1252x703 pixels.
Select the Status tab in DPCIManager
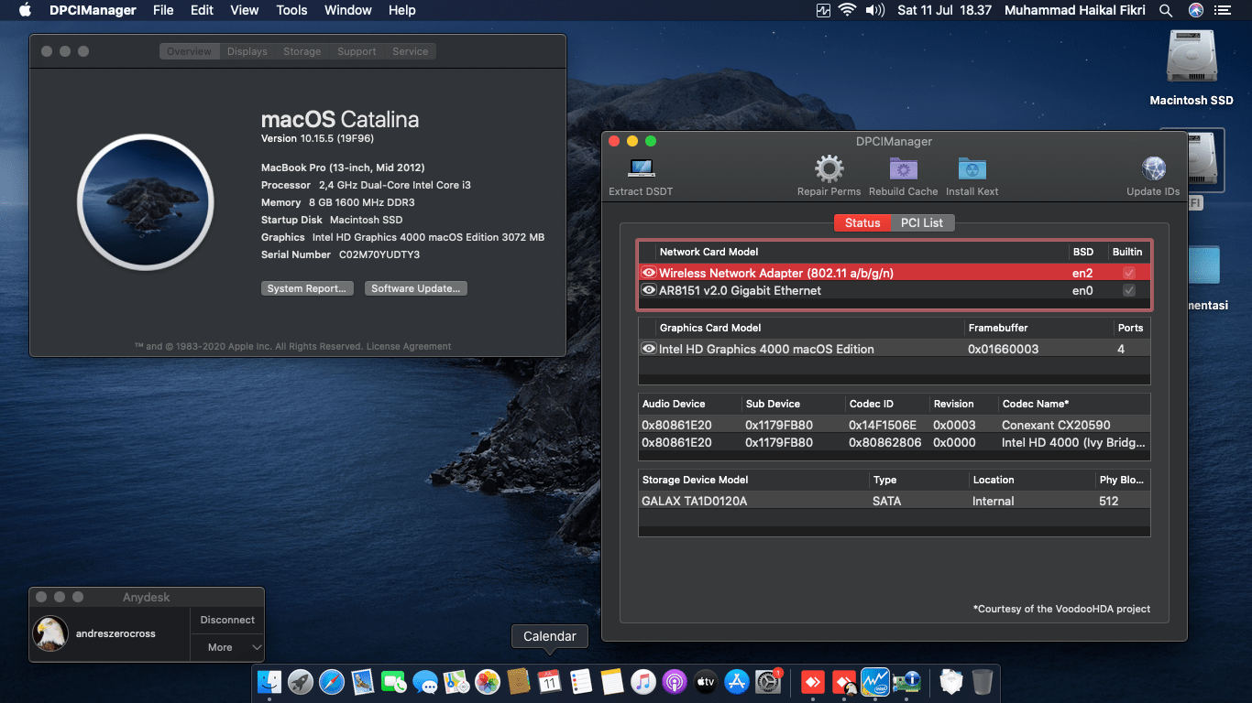862,222
